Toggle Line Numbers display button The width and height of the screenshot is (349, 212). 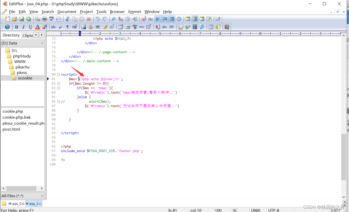(172, 19)
